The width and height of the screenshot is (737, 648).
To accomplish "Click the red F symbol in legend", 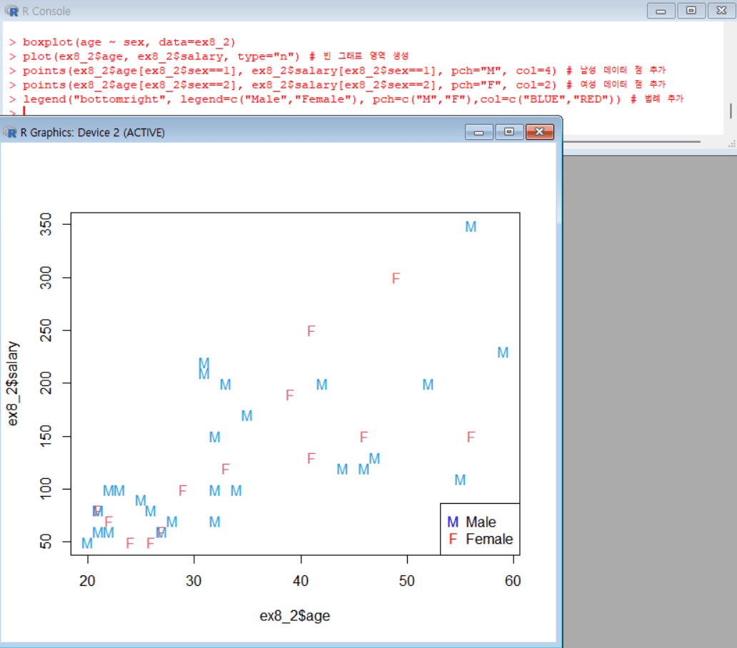I will tap(452, 540).
